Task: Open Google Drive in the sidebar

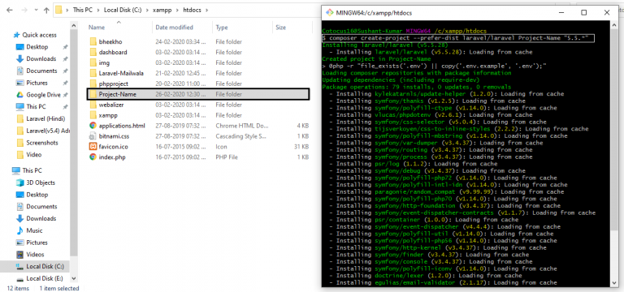Action: 43,95
